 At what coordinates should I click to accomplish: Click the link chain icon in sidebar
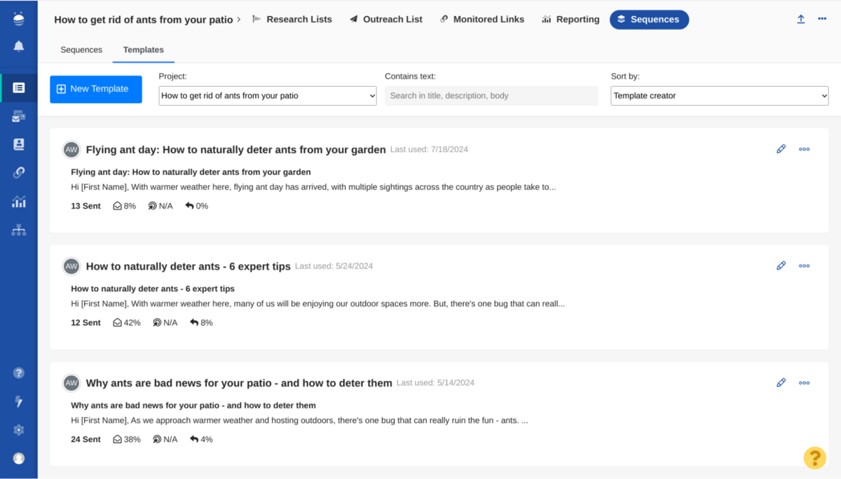[19, 173]
